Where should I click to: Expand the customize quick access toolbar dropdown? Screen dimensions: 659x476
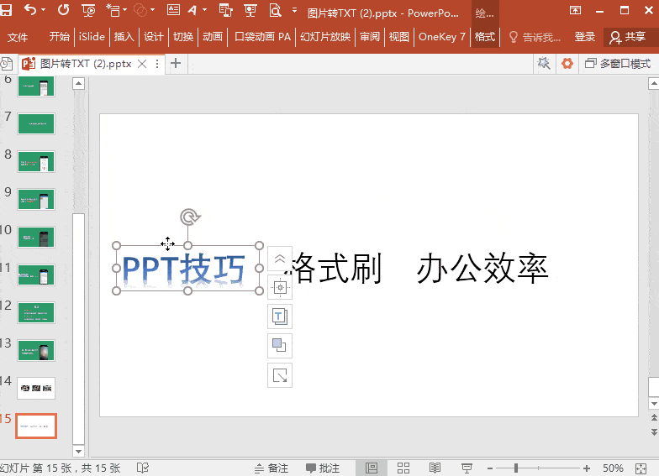point(294,10)
